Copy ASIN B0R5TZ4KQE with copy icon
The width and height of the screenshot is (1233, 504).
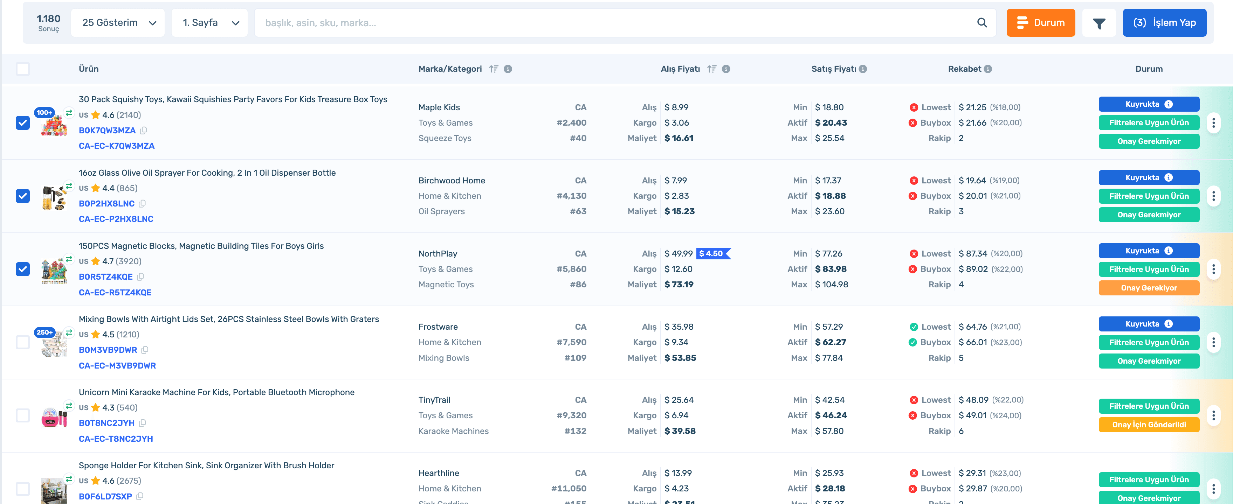point(140,277)
